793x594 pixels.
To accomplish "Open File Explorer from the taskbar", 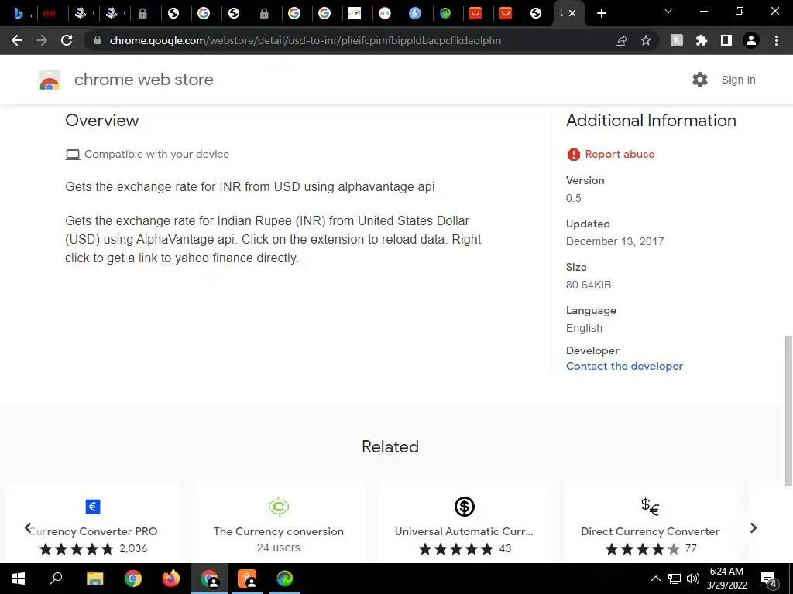I will pyautogui.click(x=94, y=579).
